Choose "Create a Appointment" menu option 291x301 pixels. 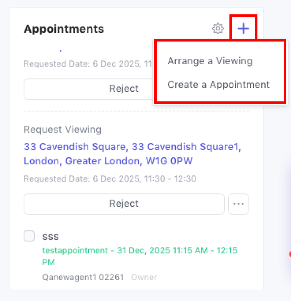[x=218, y=85]
